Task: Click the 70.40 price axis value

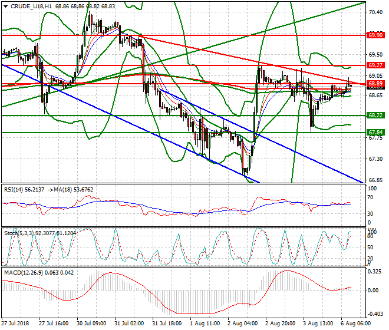Action: click(x=375, y=12)
